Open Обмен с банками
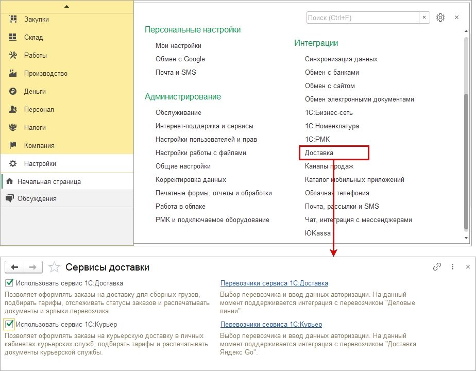This screenshot has width=476, height=371. pos(332,72)
